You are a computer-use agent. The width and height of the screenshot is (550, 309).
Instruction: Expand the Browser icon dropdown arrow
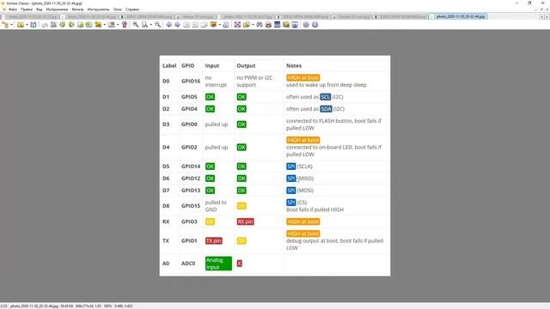(x=11, y=25)
